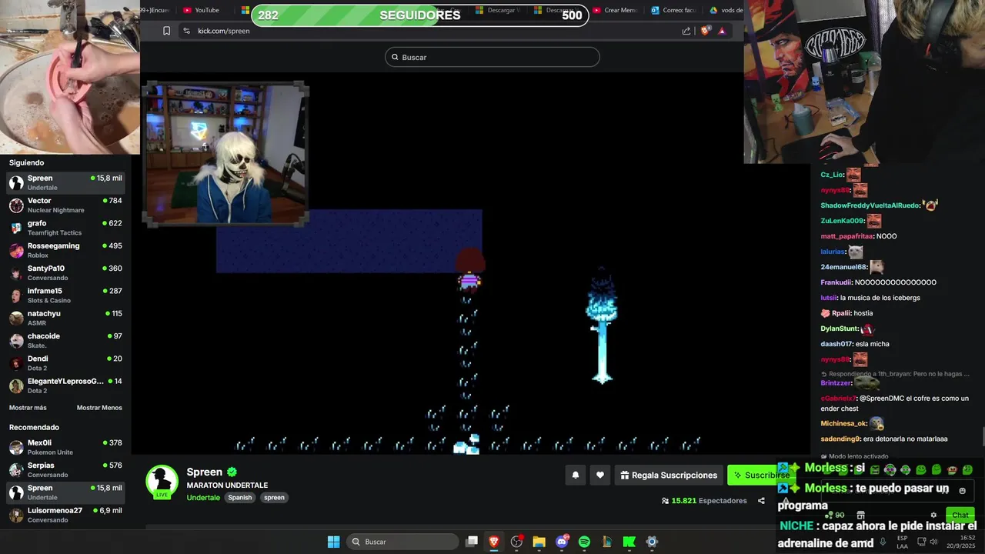Click the Spanish language tag
This screenshot has width=985, height=554.
pyautogui.click(x=239, y=498)
